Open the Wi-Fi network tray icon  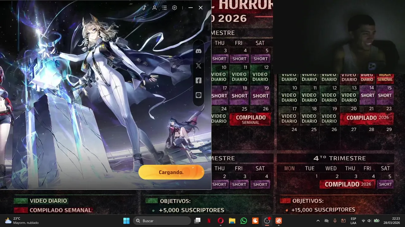[363, 221]
